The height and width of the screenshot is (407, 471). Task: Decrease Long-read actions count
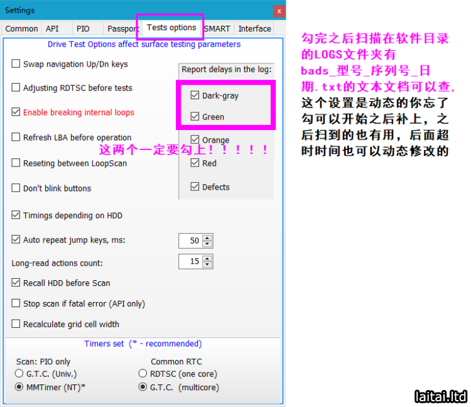pos(208,264)
